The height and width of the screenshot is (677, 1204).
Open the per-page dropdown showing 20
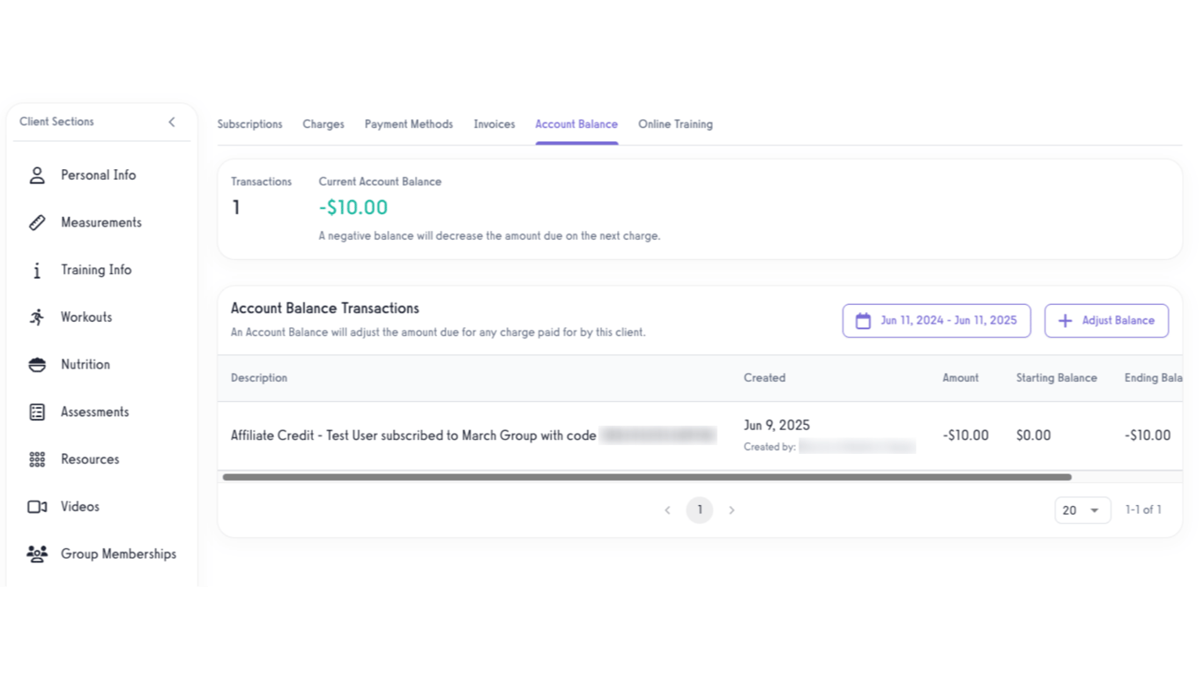pos(1082,510)
